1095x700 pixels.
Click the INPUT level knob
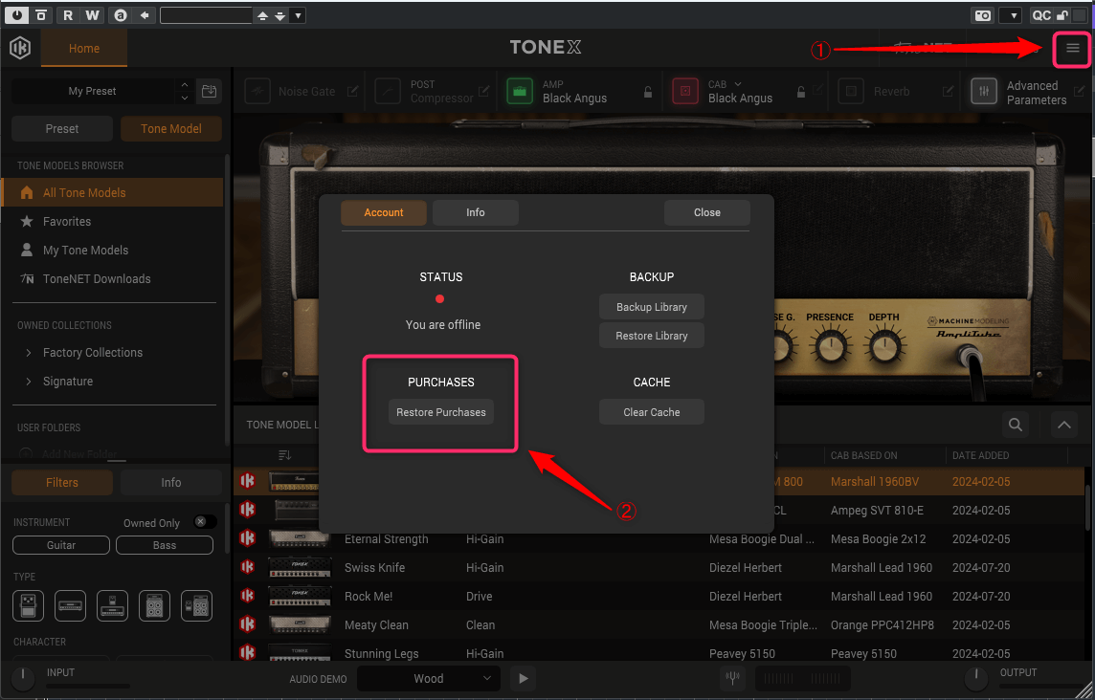(23, 678)
